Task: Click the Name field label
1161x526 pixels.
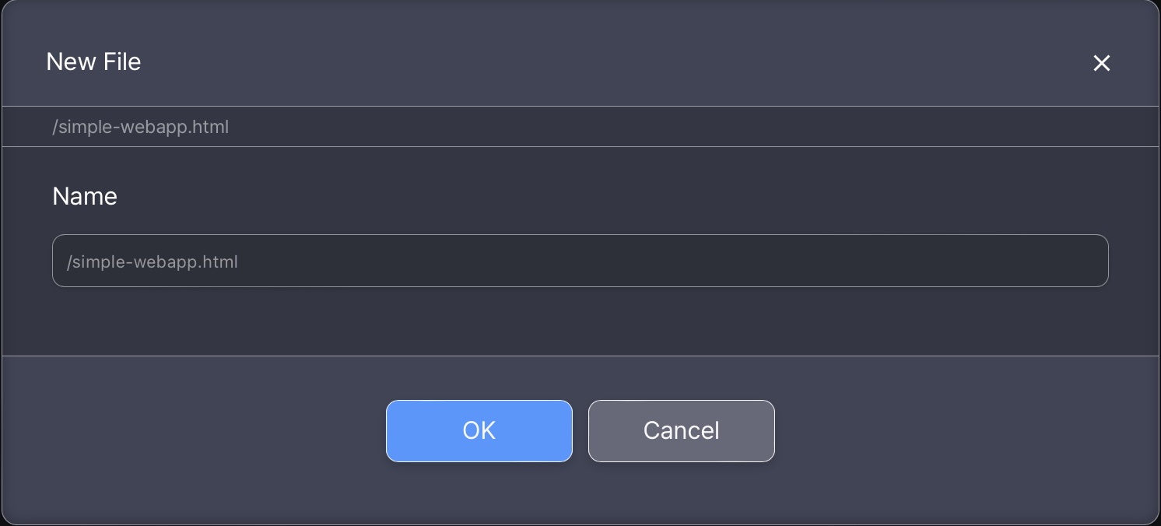Action: pyautogui.click(x=85, y=196)
